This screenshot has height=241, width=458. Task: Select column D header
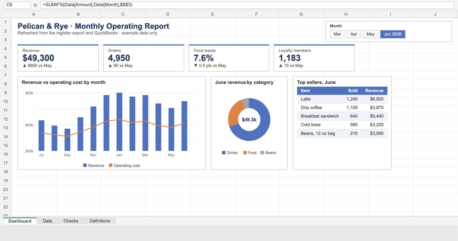point(168,14)
